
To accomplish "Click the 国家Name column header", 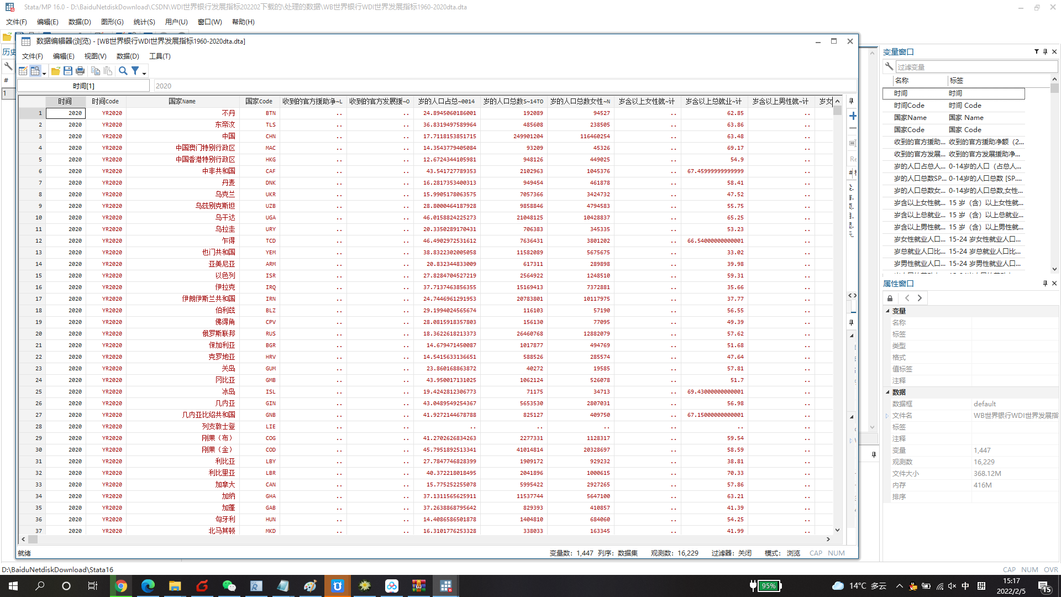I will pos(182,101).
